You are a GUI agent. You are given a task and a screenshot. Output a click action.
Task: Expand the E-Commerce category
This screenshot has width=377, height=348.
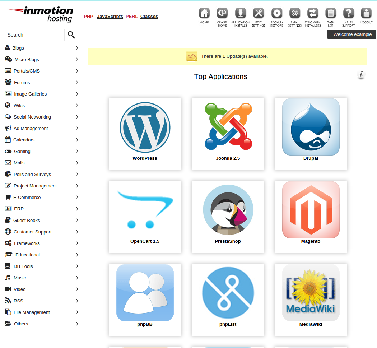point(27,197)
